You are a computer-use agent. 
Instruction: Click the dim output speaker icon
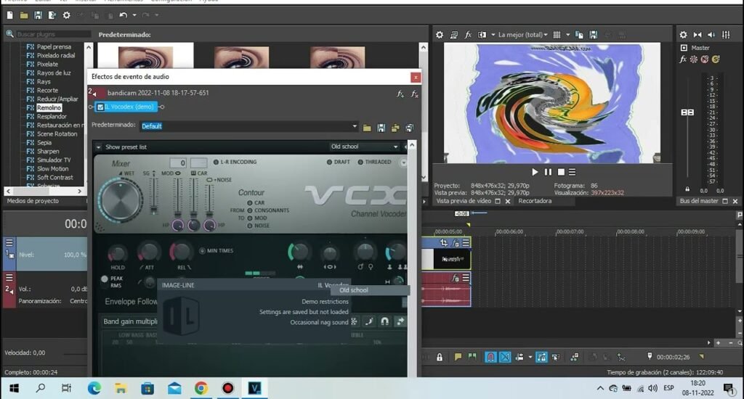(x=711, y=35)
